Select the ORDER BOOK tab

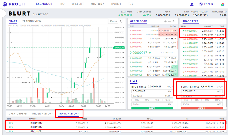tap(139, 21)
